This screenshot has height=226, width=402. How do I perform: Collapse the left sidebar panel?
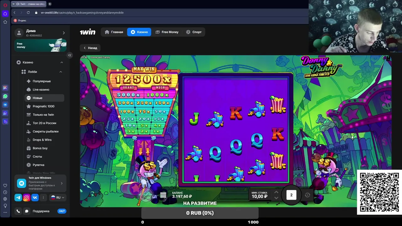point(70,55)
